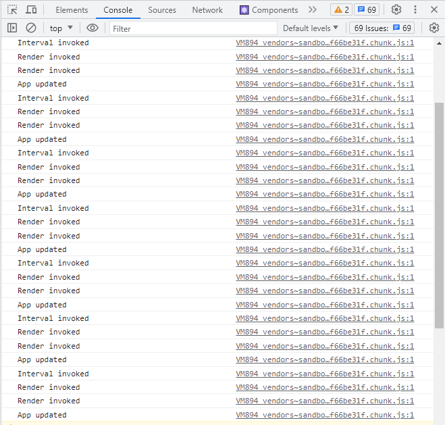Activate the inspect element picker icon
Screen dimensions: 445x425
12,10
